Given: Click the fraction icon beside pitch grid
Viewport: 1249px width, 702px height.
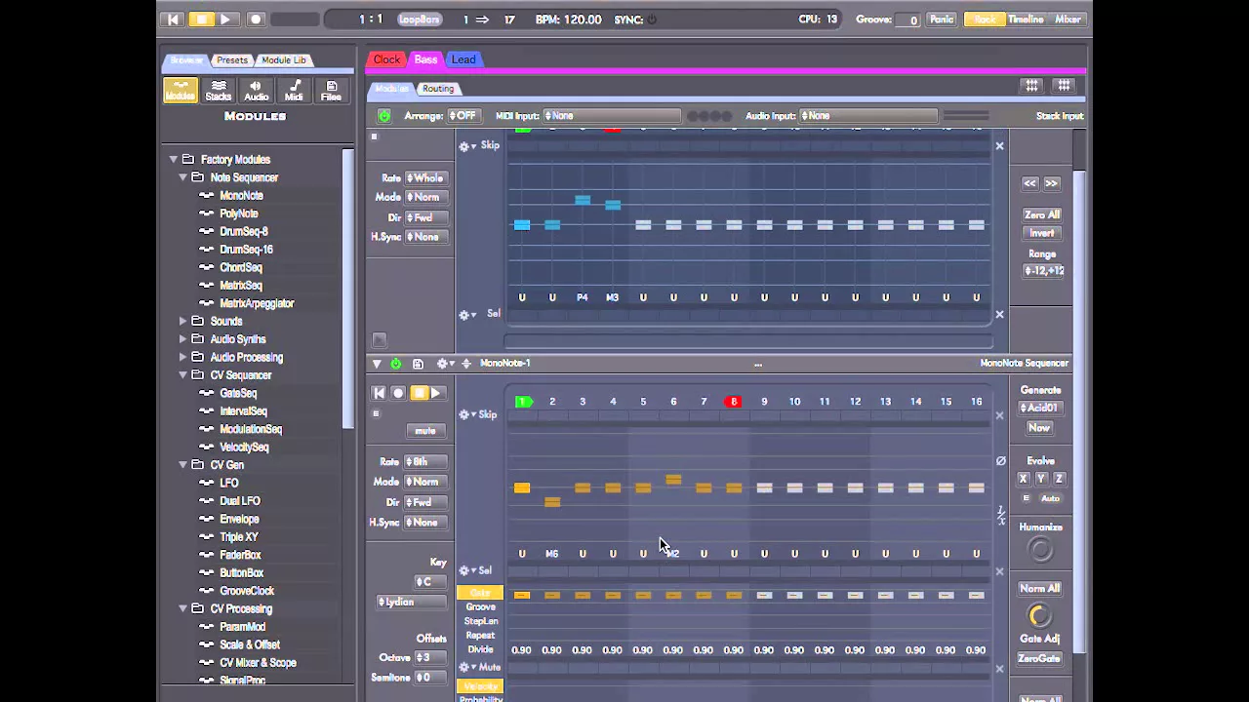Looking at the screenshot, I should click(x=1000, y=515).
